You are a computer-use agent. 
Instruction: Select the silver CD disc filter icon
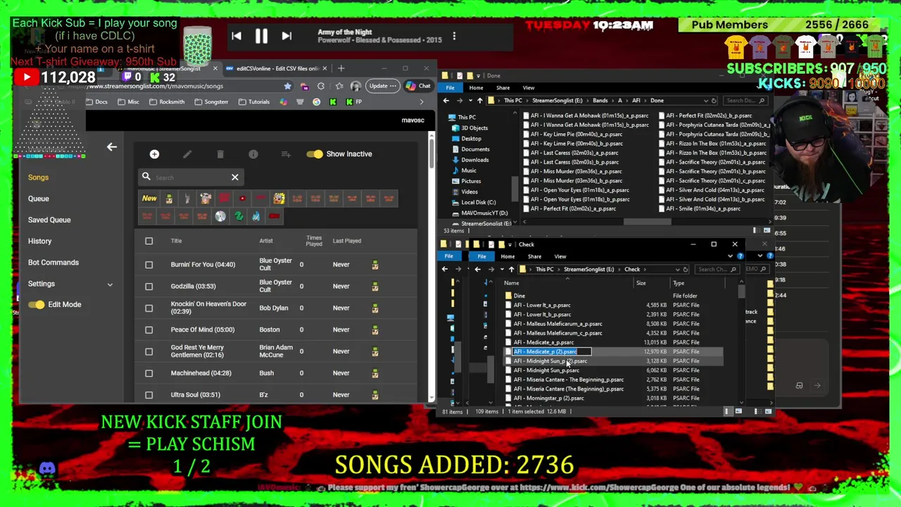pyautogui.click(x=220, y=217)
